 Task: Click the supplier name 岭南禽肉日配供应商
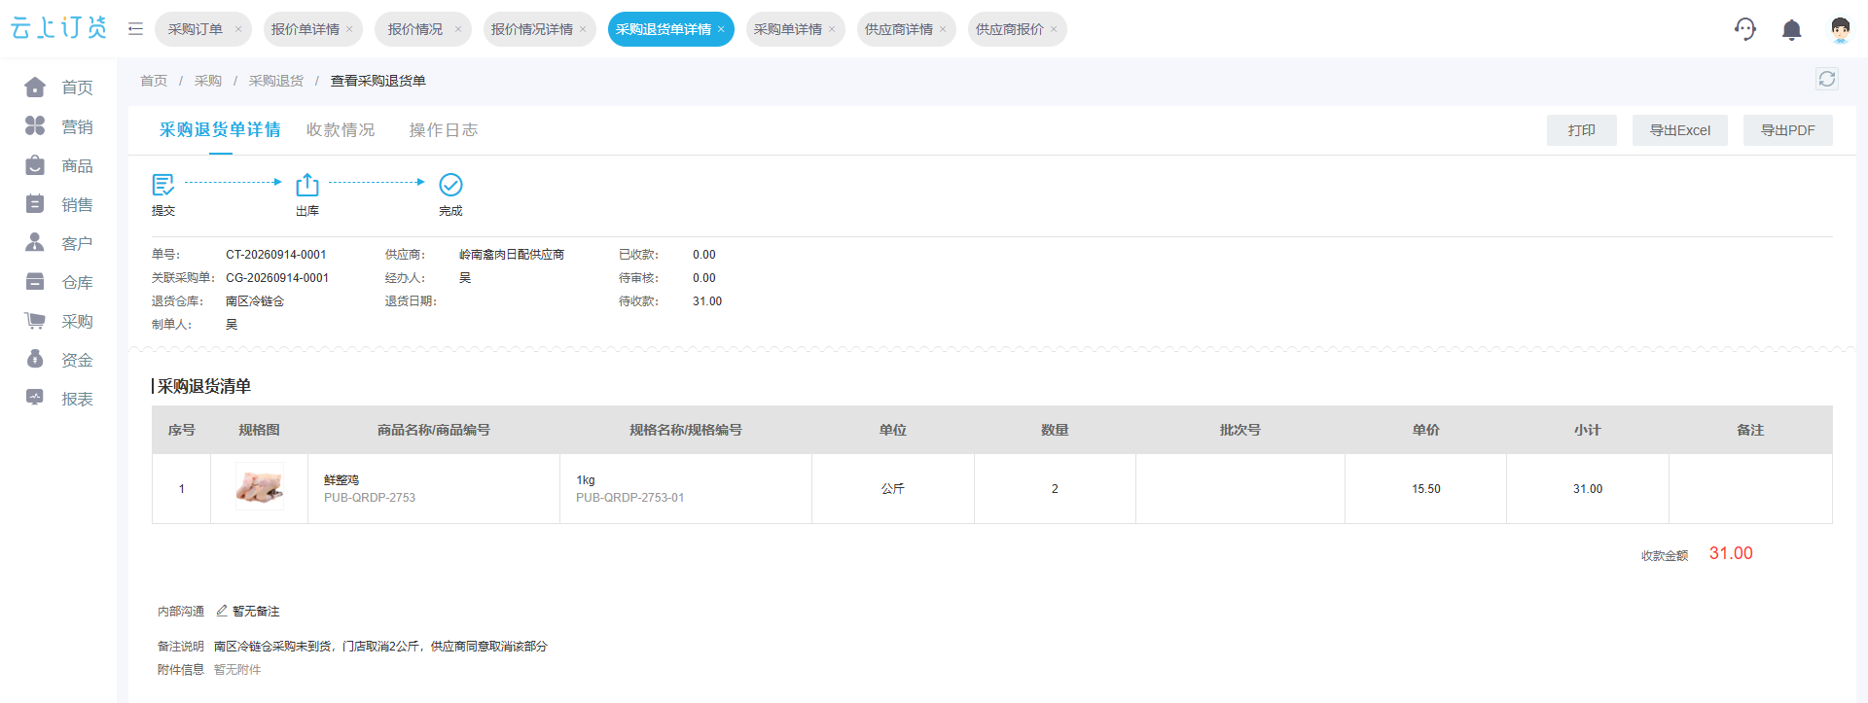512,255
